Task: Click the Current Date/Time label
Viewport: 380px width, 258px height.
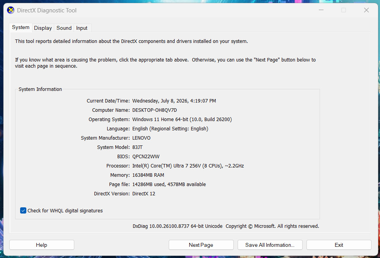Action: [x=108, y=101]
